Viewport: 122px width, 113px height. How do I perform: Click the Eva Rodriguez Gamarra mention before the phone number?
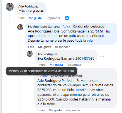coord(56,59)
